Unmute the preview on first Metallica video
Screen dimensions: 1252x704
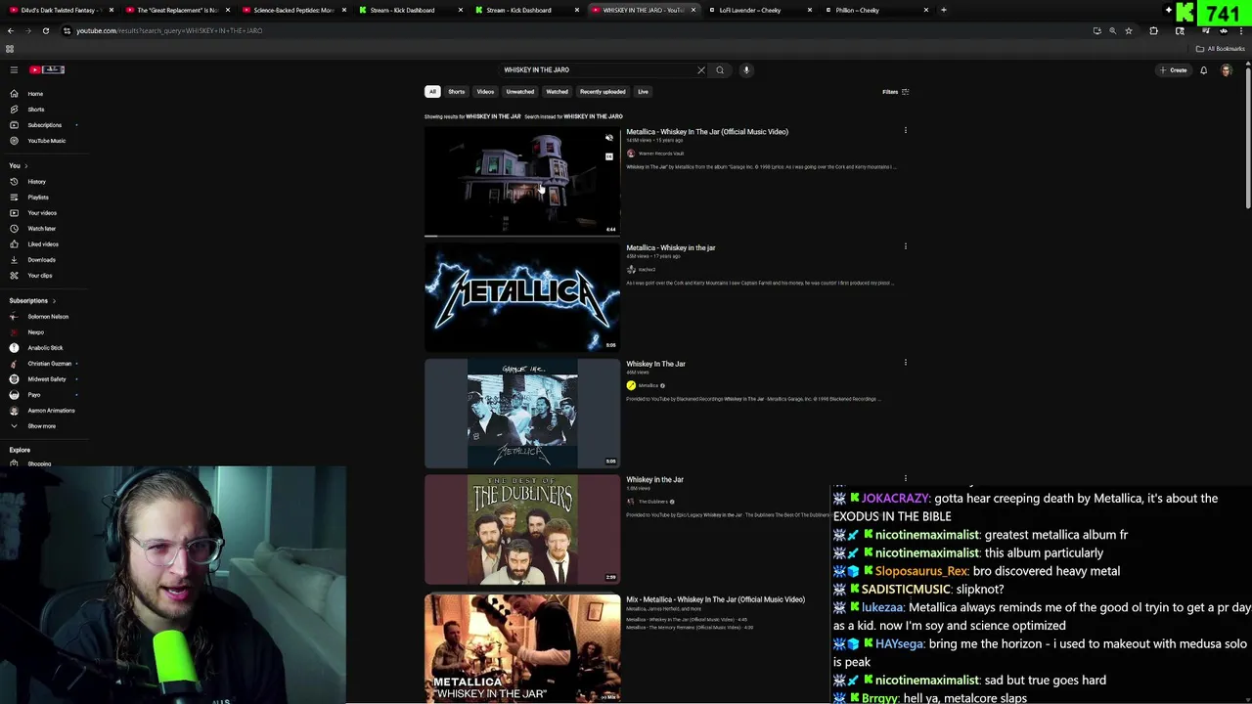pos(609,138)
